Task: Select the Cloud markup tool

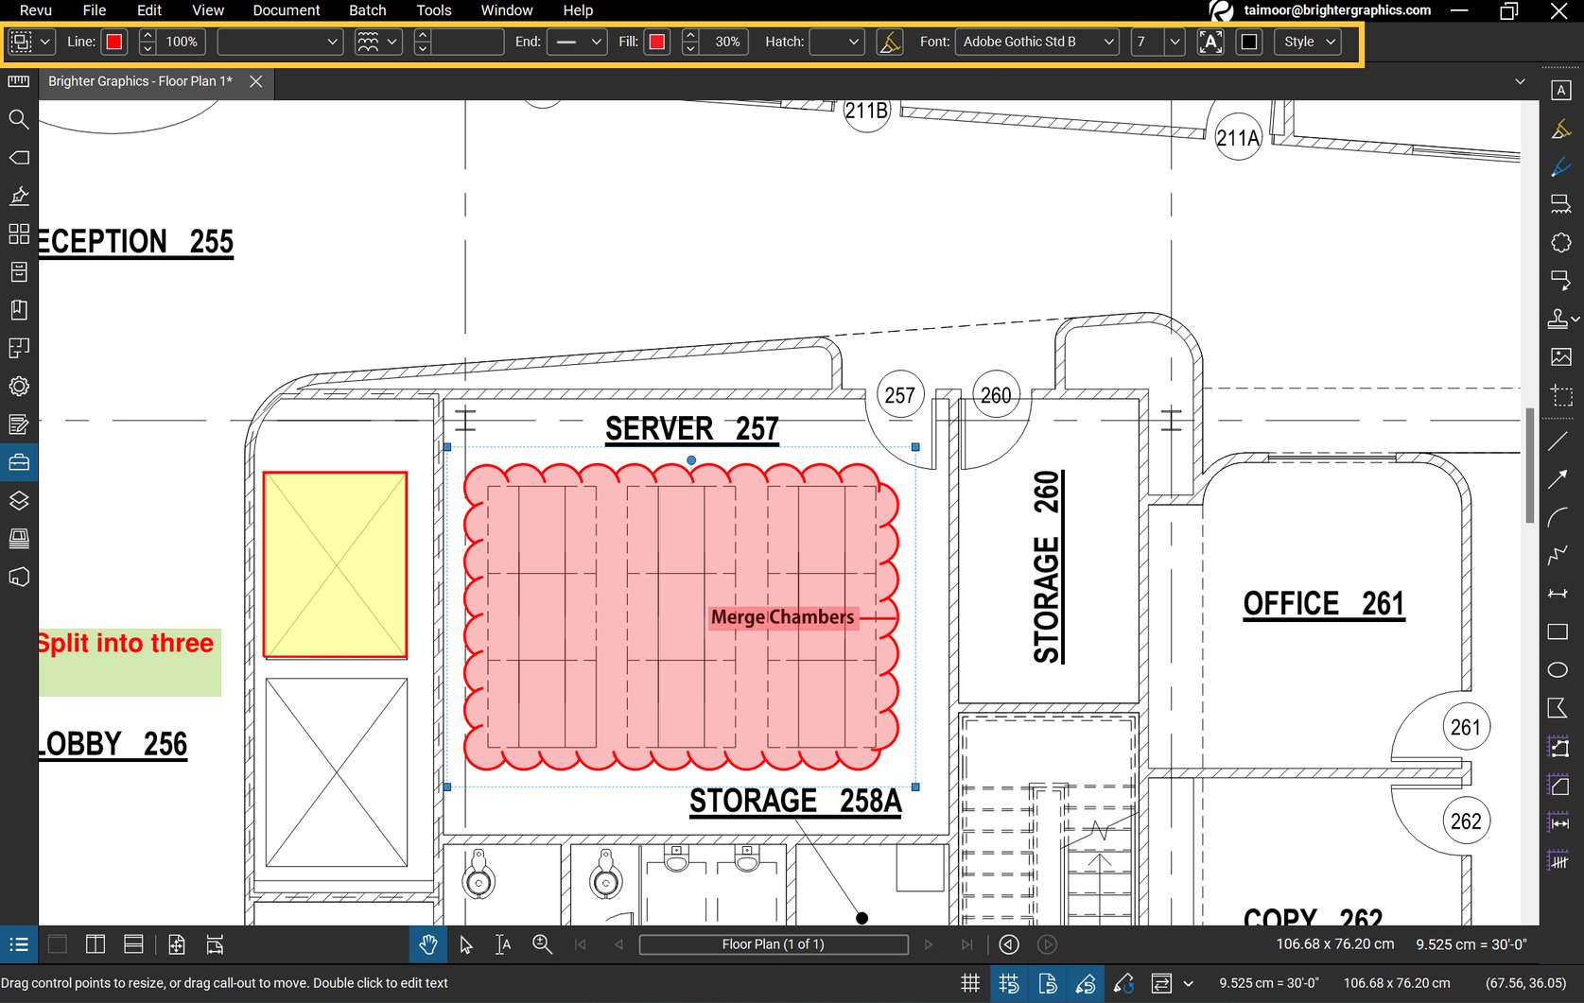Action: pos(1559,244)
